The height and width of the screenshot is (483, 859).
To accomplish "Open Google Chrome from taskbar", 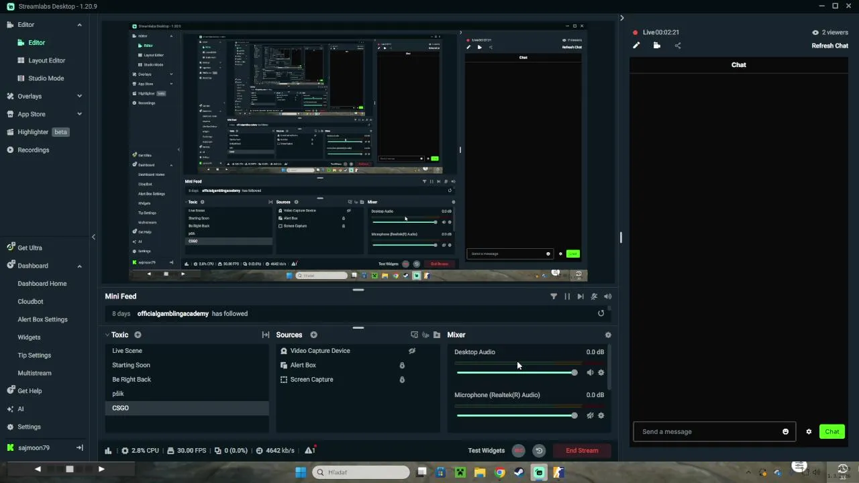I will click(499, 472).
